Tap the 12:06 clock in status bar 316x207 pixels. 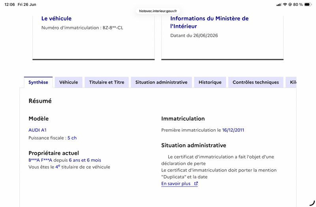(x=9, y=4)
